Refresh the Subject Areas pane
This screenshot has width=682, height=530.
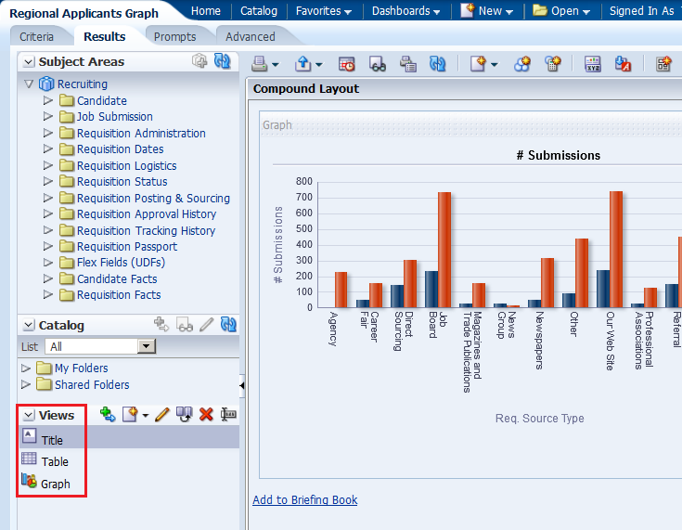pos(222,61)
